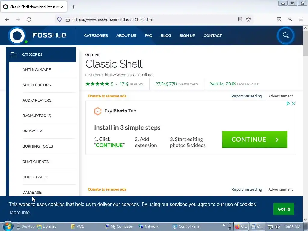
Task: Click SIGN UP in the navigation
Action: coord(187,36)
